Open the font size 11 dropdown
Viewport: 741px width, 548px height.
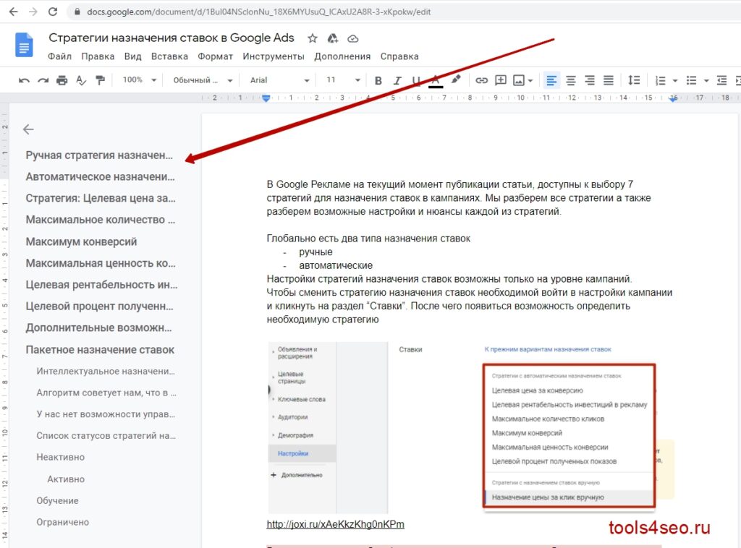tap(344, 80)
